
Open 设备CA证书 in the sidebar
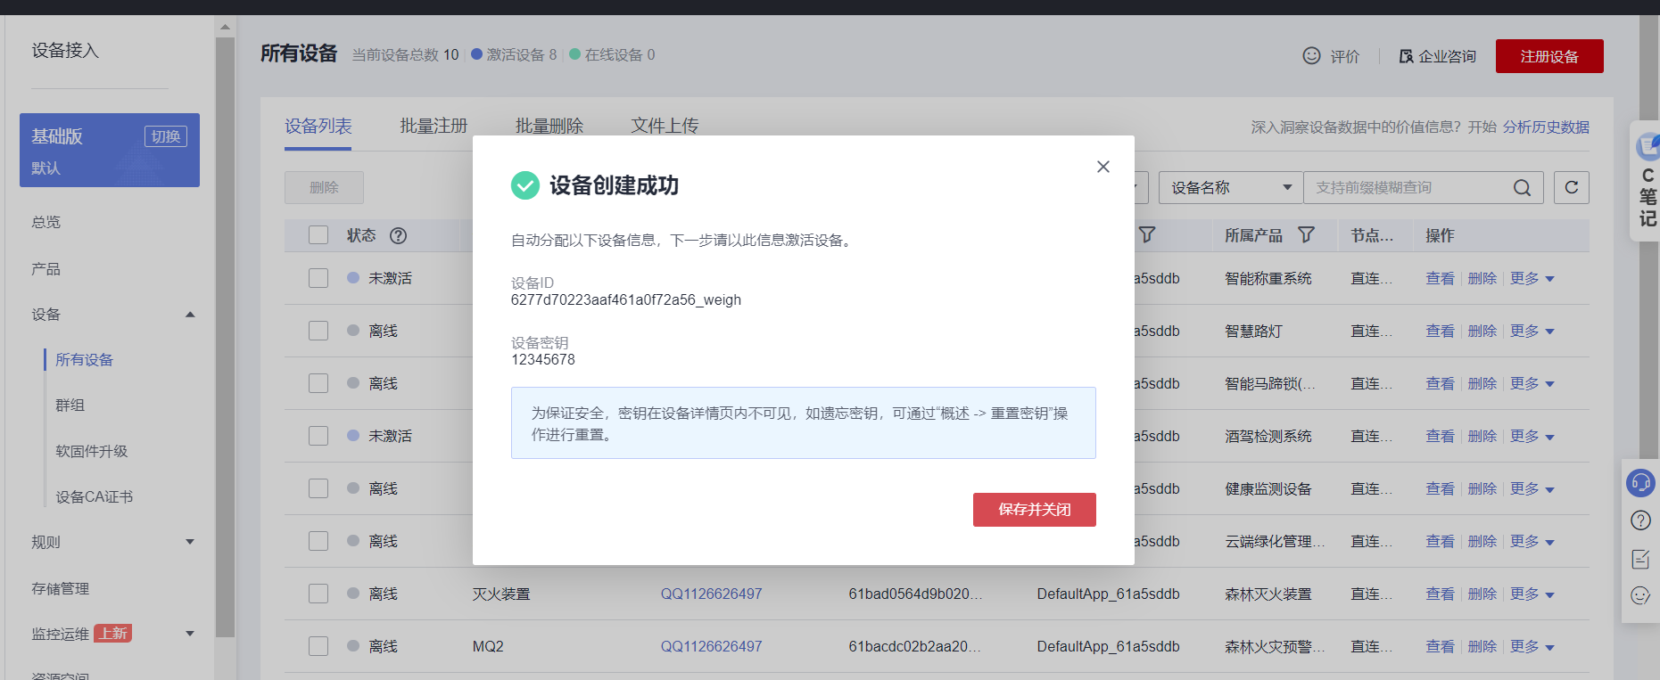coord(95,496)
